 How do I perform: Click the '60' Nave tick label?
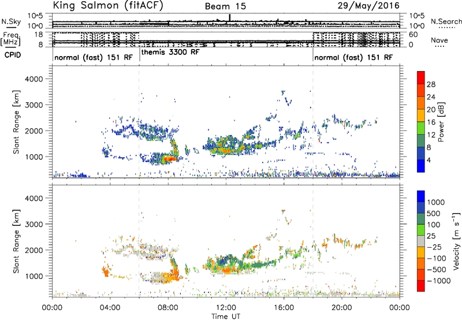[413, 35]
